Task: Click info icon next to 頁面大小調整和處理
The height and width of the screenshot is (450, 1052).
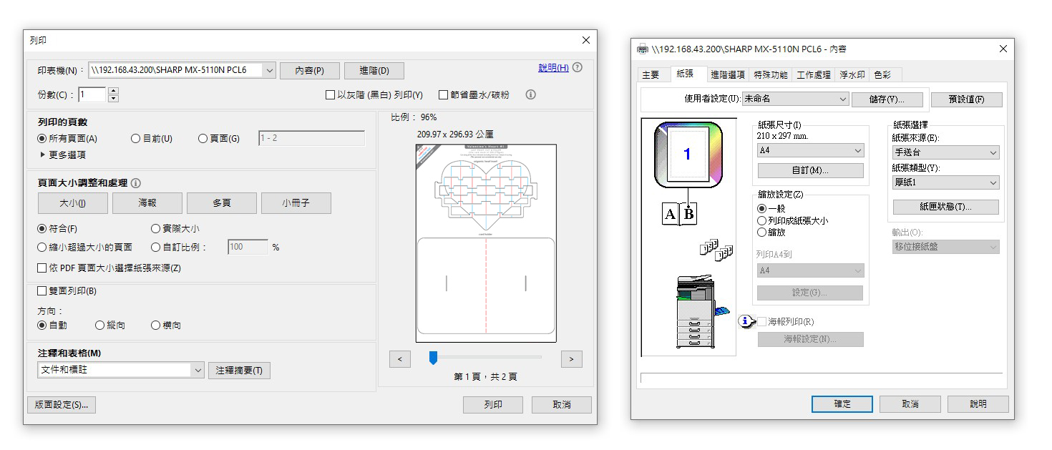Action: 136,183
